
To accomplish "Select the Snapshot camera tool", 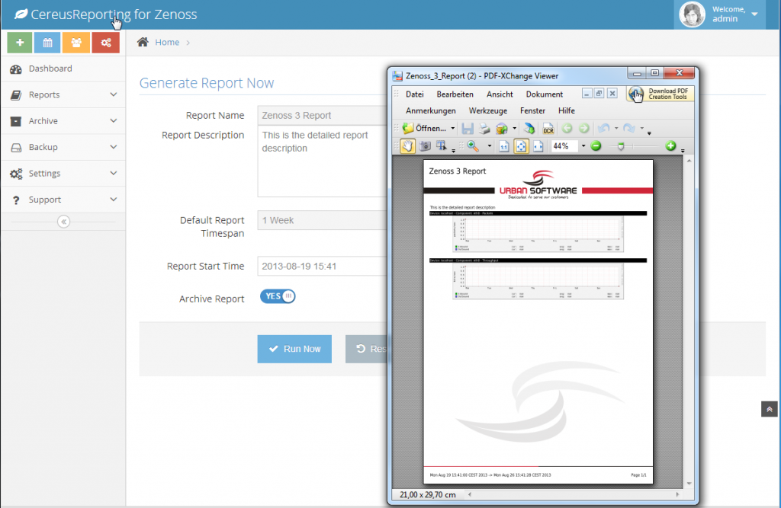I will pos(425,146).
